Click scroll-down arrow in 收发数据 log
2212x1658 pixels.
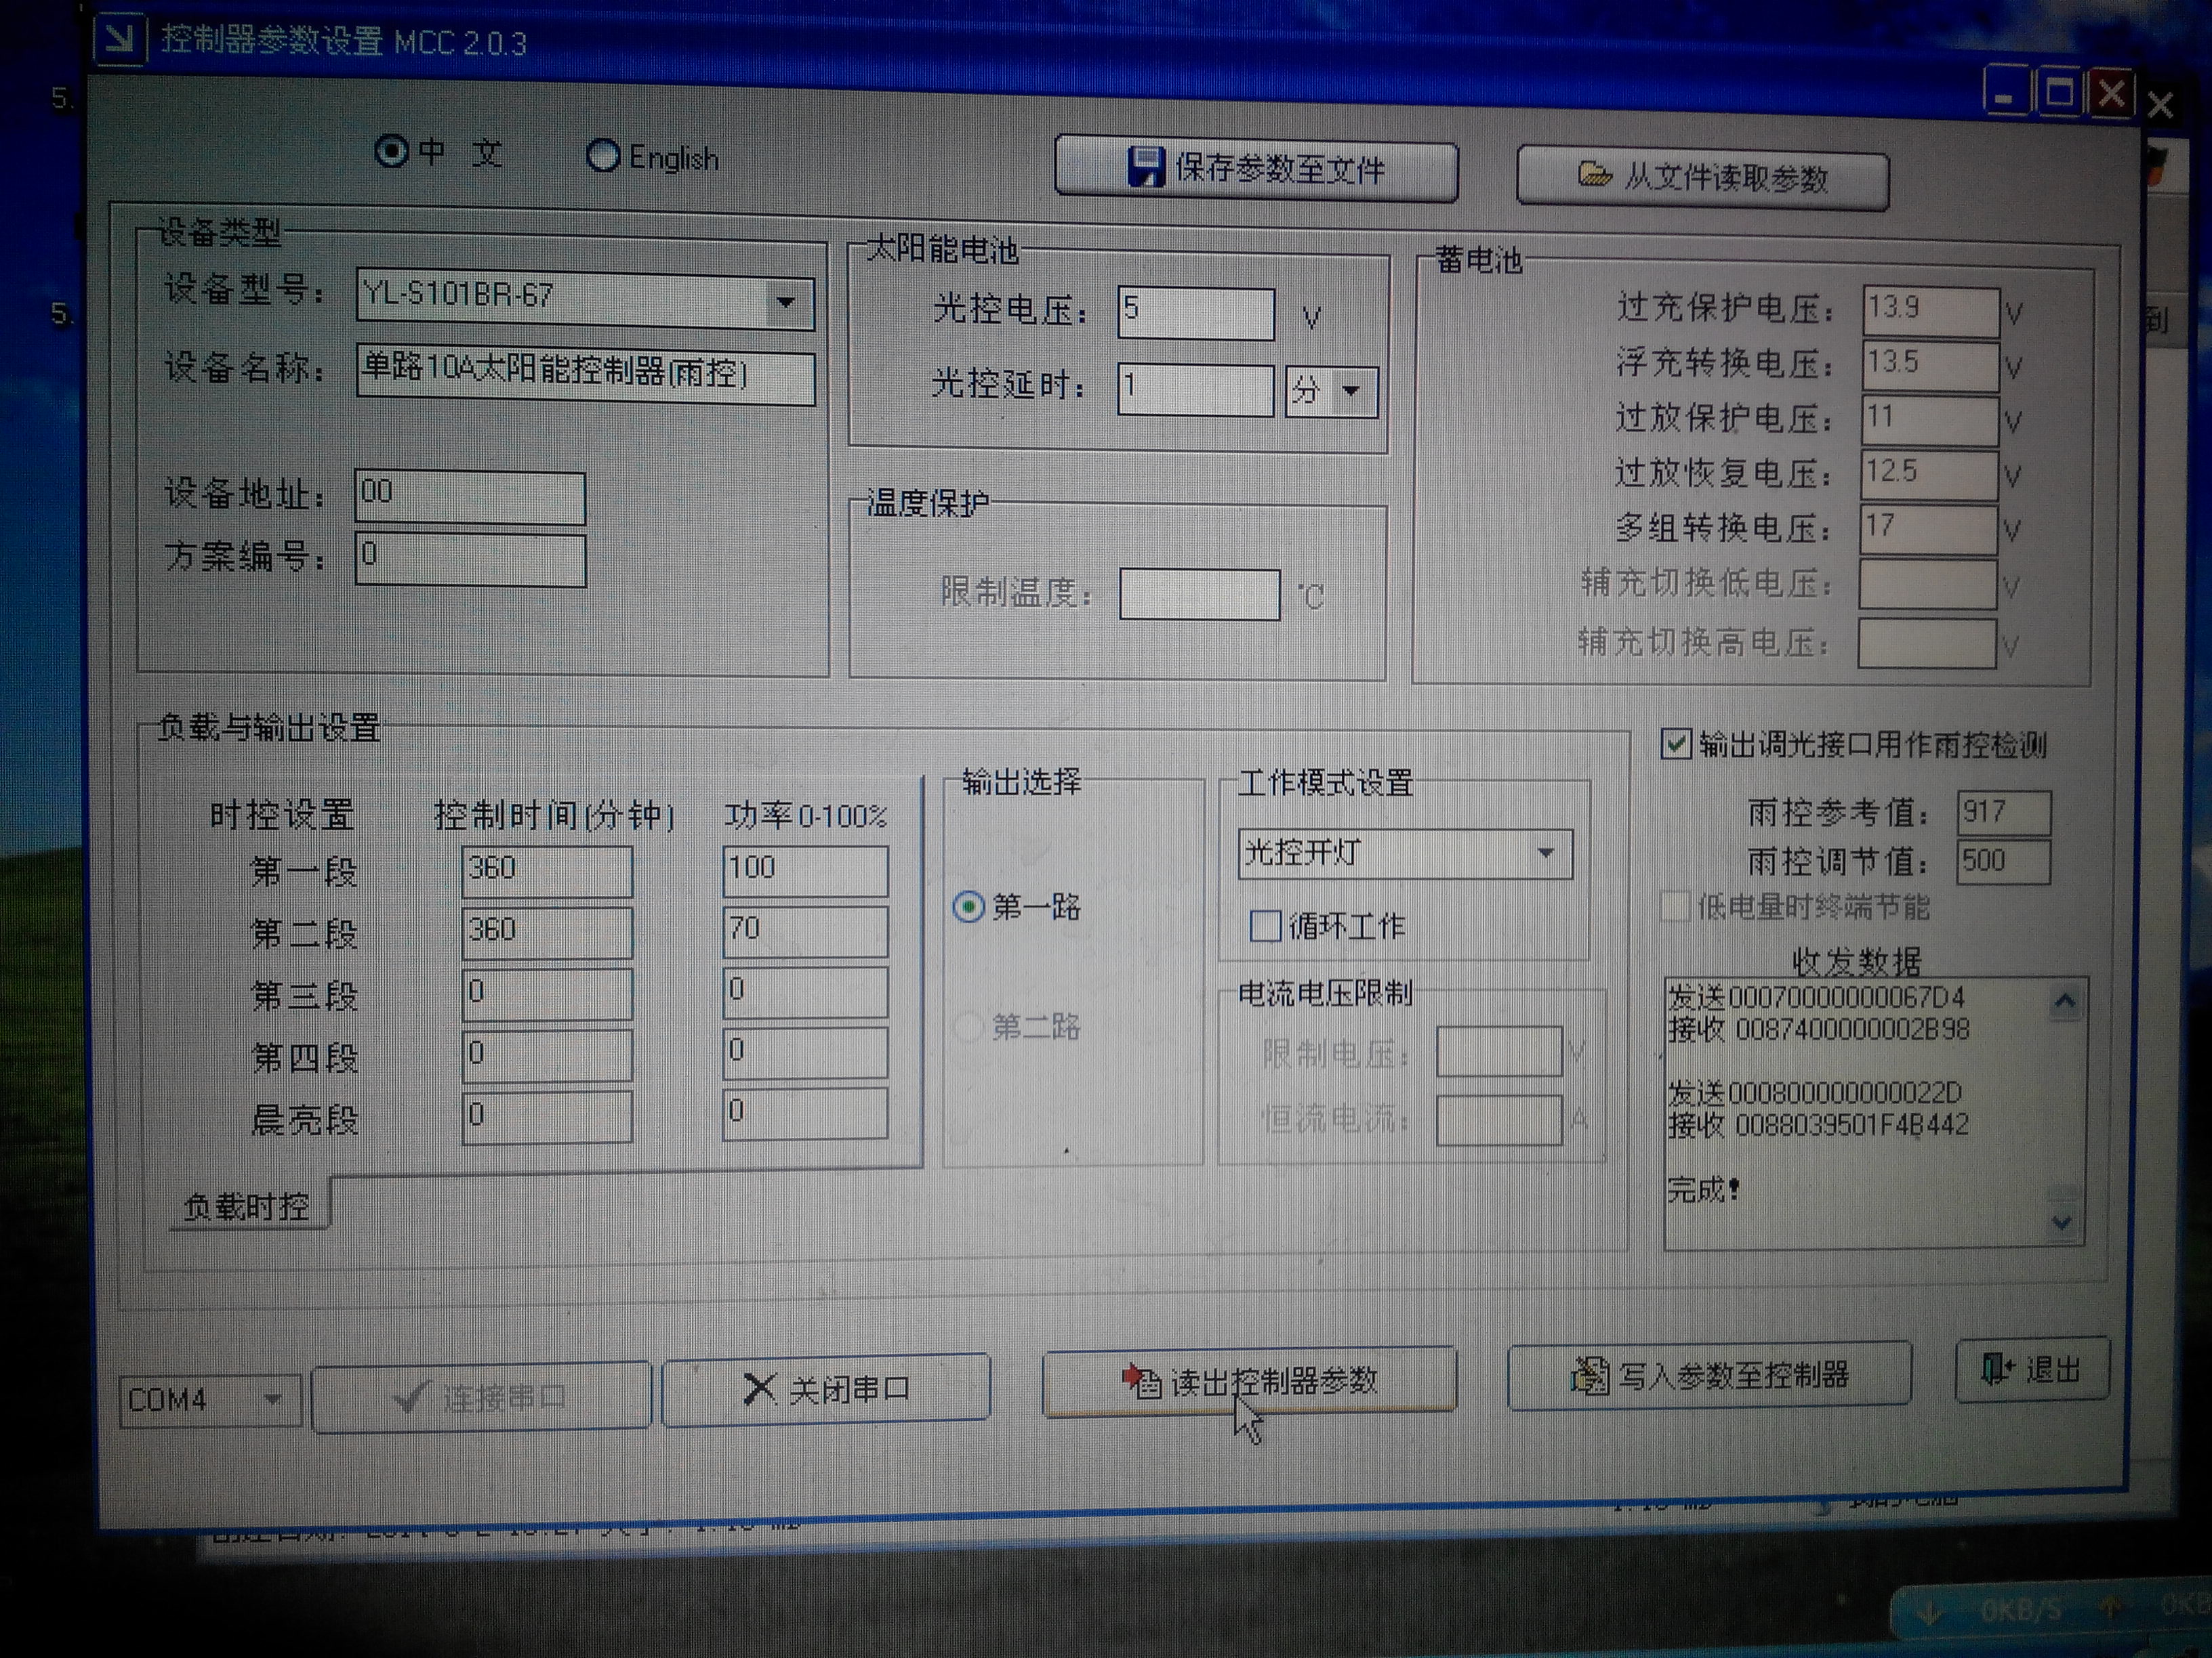pos(2062,1223)
